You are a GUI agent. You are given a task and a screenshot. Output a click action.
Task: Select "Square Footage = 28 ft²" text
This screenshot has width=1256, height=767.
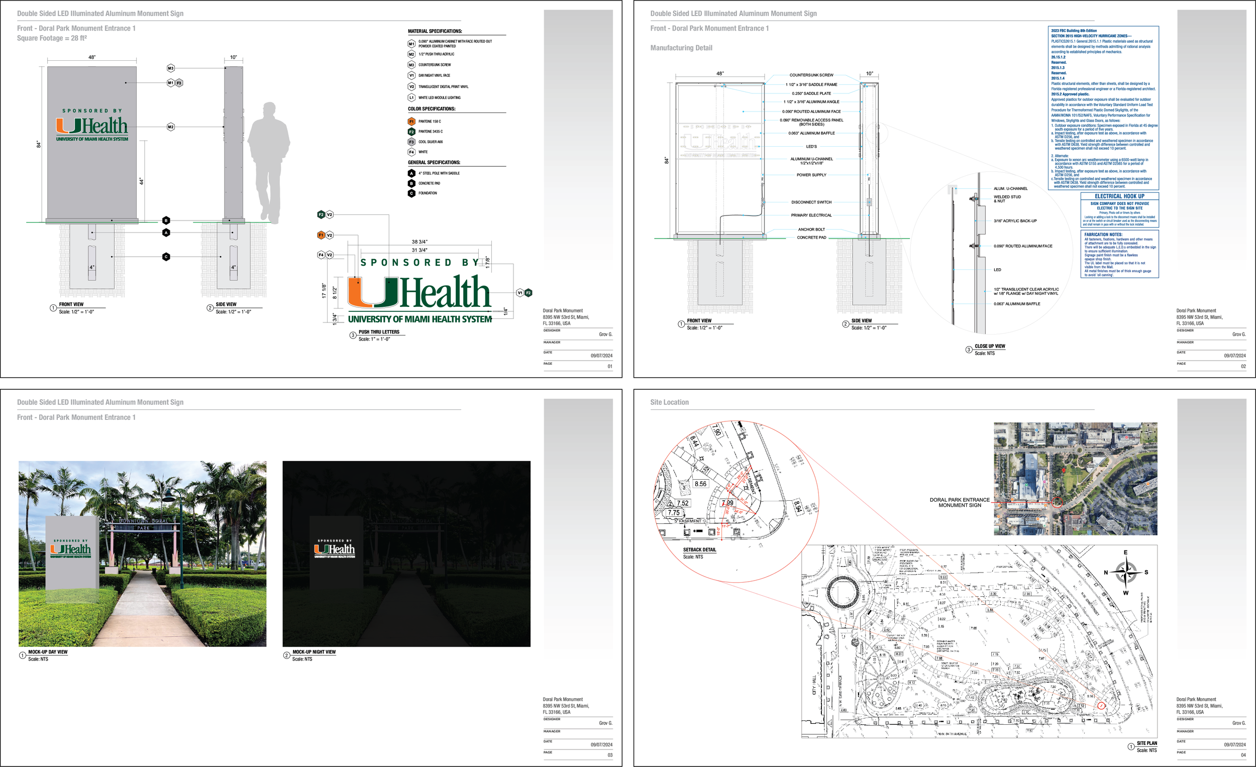52,38
